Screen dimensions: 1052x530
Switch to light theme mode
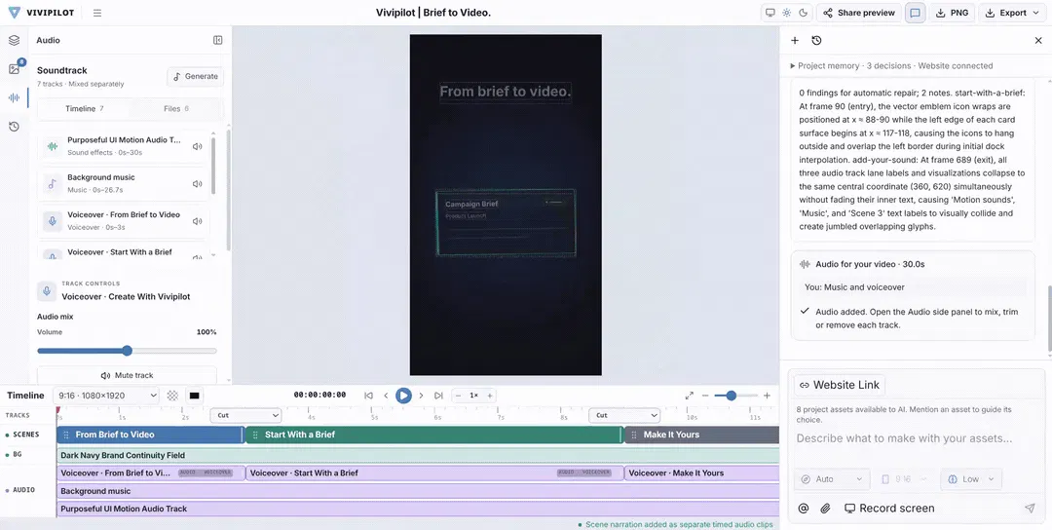point(786,13)
